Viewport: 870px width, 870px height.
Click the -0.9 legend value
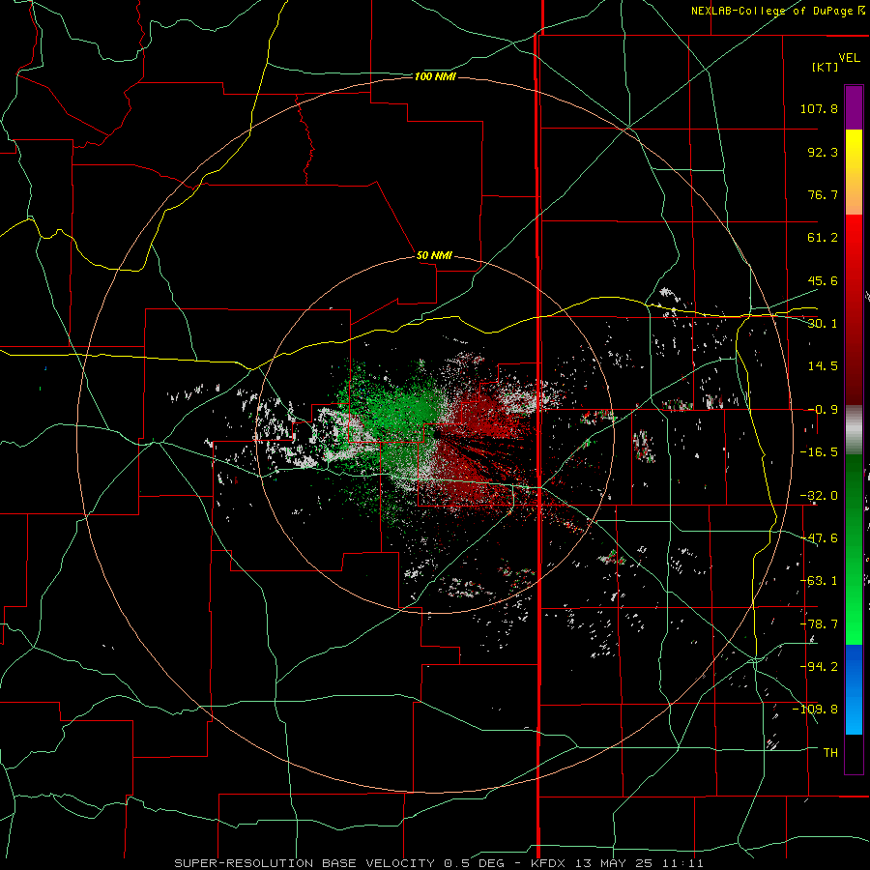pos(823,410)
